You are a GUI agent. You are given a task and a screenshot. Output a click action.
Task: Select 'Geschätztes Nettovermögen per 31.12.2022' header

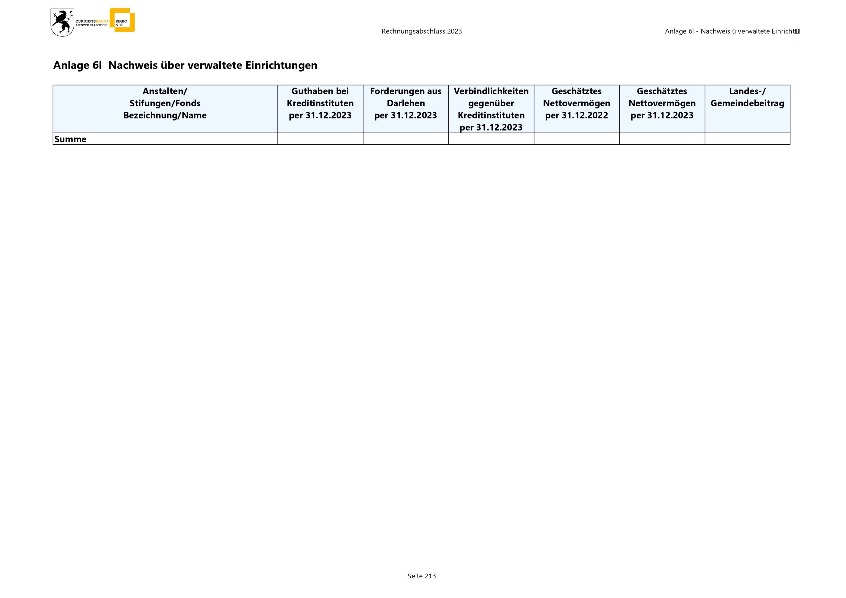(x=576, y=104)
